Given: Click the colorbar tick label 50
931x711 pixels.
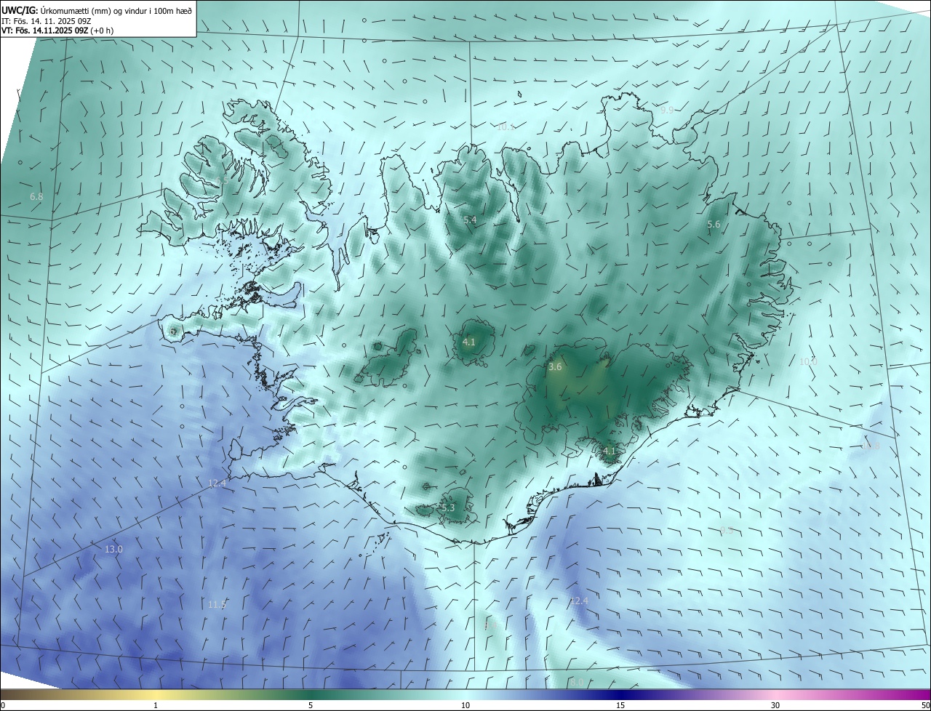Looking at the screenshot, I should pos(925,705).
